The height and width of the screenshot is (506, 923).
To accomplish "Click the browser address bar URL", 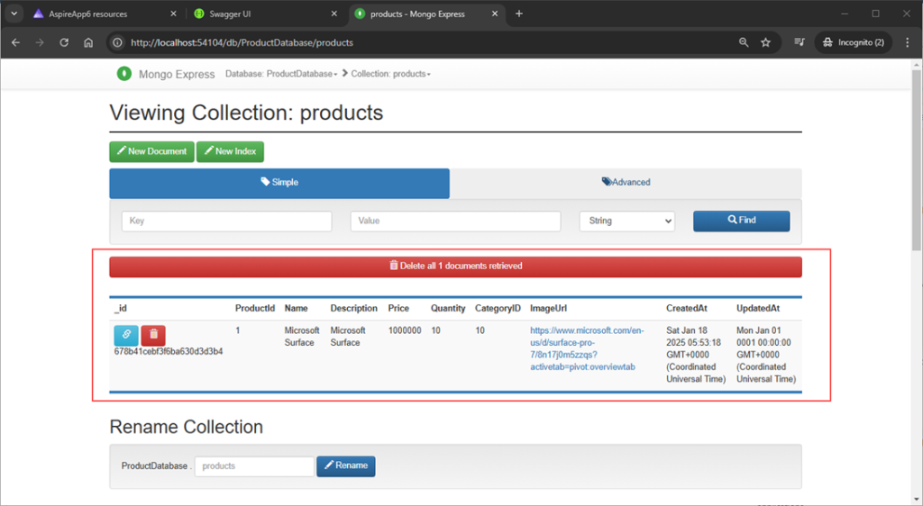I will (x=242, y=42).
